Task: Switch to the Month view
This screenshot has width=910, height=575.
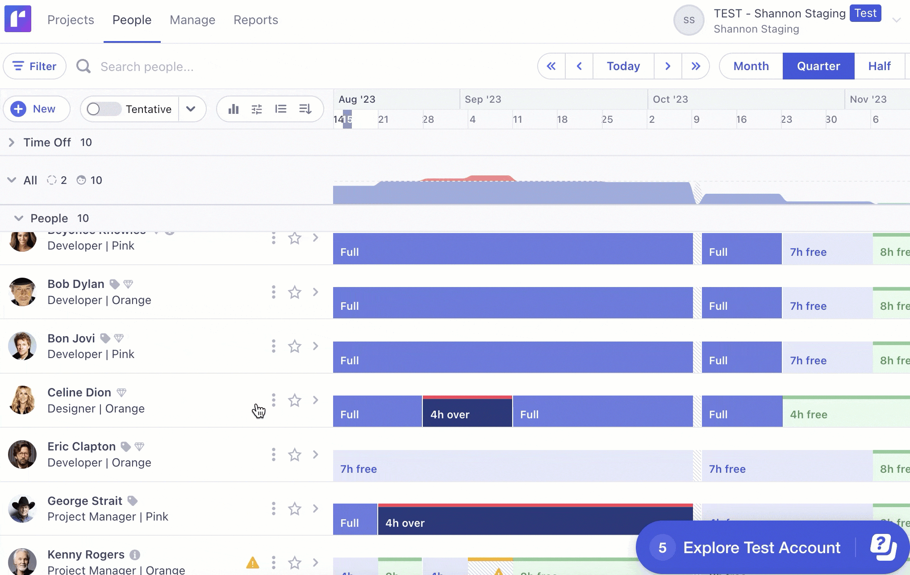Action: [x=751, y=67]
